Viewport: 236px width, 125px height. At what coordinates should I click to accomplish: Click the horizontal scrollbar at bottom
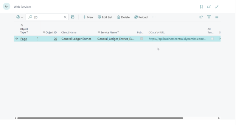(100, 118)
